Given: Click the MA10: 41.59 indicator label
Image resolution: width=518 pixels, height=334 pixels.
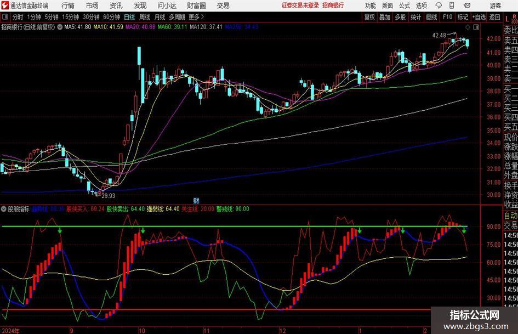Looking at the screenshot, I should pyautogui.click(x=108, y=27).
